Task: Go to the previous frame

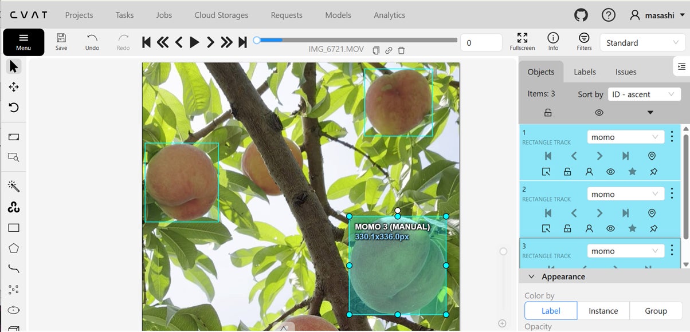Action: click(179, 42)
